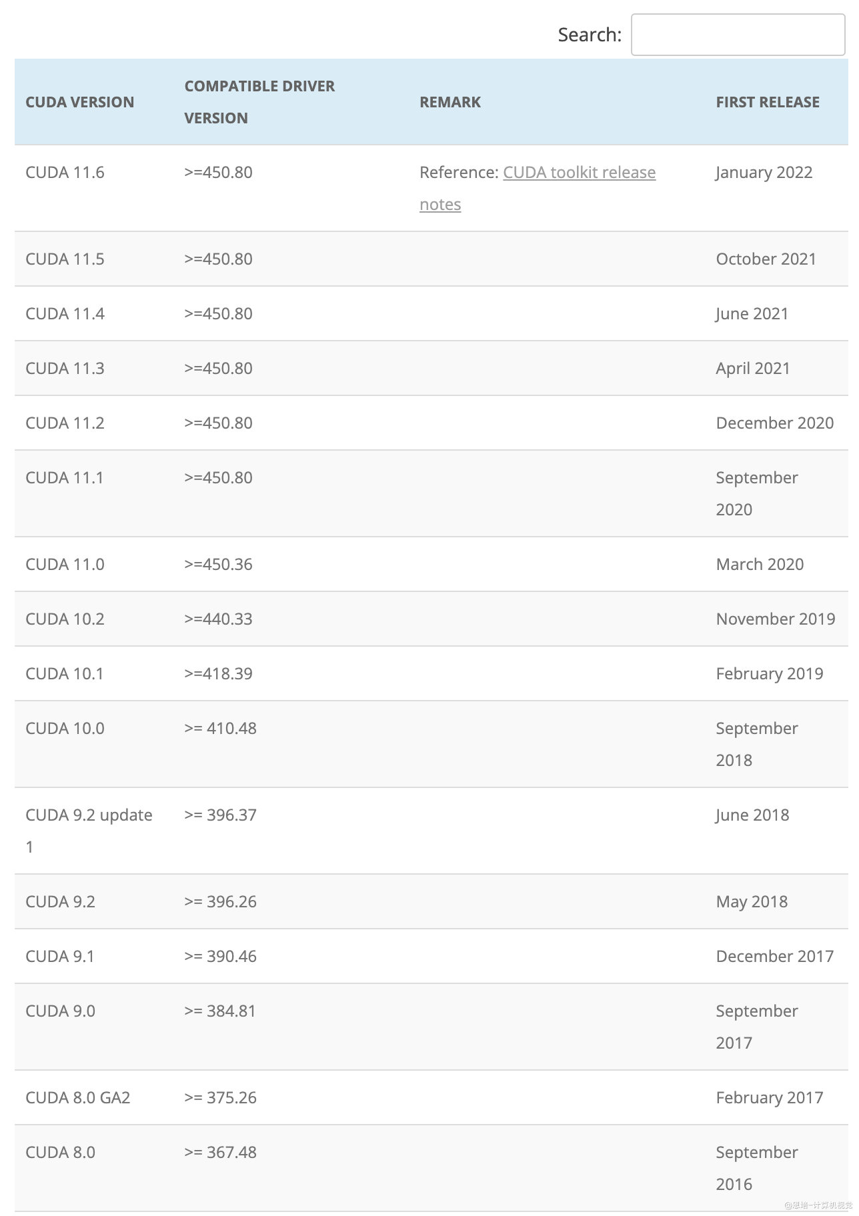Sort by FIRST RELEASE column header
The width and height of the screenshot is (859, 1216).
(768, 102)
